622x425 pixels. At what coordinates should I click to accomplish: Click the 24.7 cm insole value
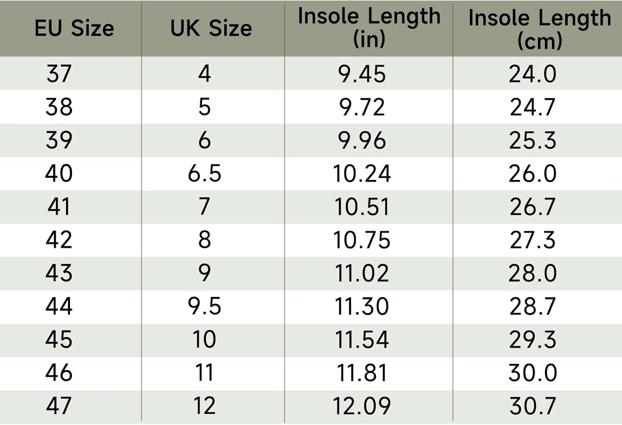[x=532, y=107]
